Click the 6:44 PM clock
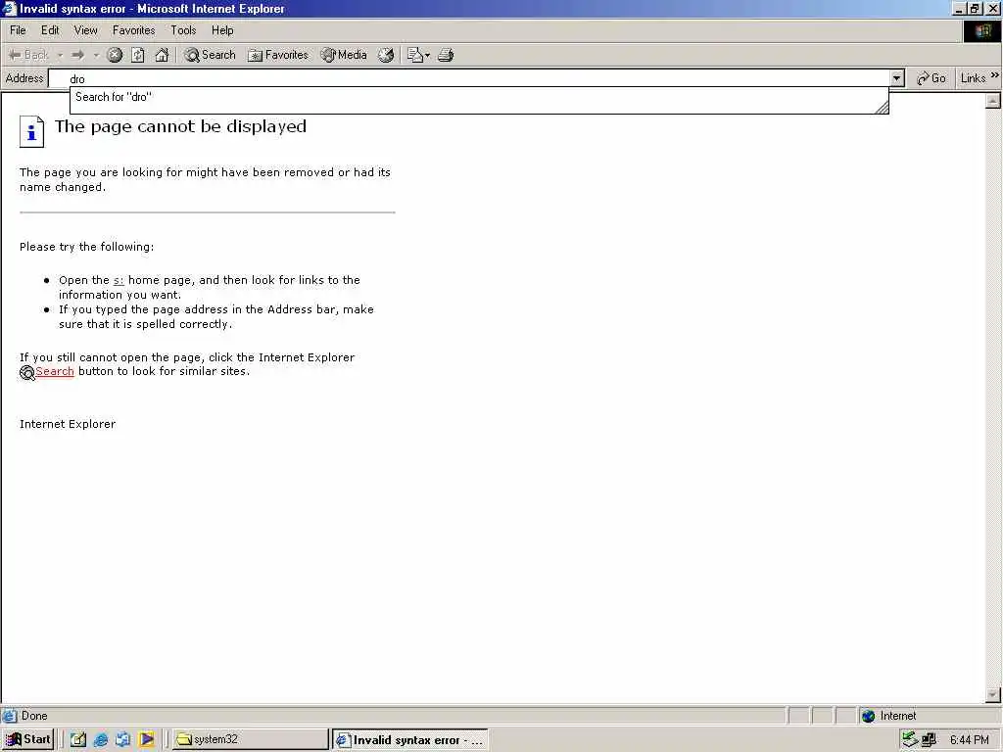1003x752 pixels. pos(969,740)
